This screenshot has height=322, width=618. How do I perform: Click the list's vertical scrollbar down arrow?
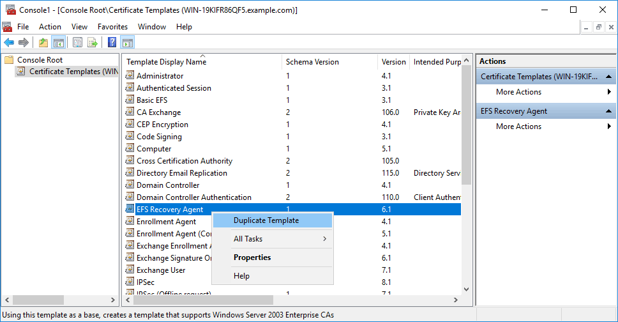pos(466,289)
